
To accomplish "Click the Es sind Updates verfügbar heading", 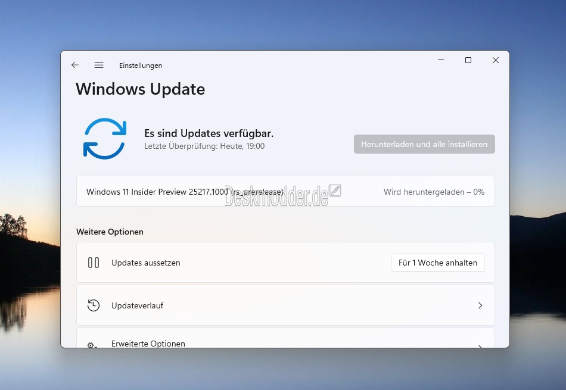I will (x=209, y=133).
